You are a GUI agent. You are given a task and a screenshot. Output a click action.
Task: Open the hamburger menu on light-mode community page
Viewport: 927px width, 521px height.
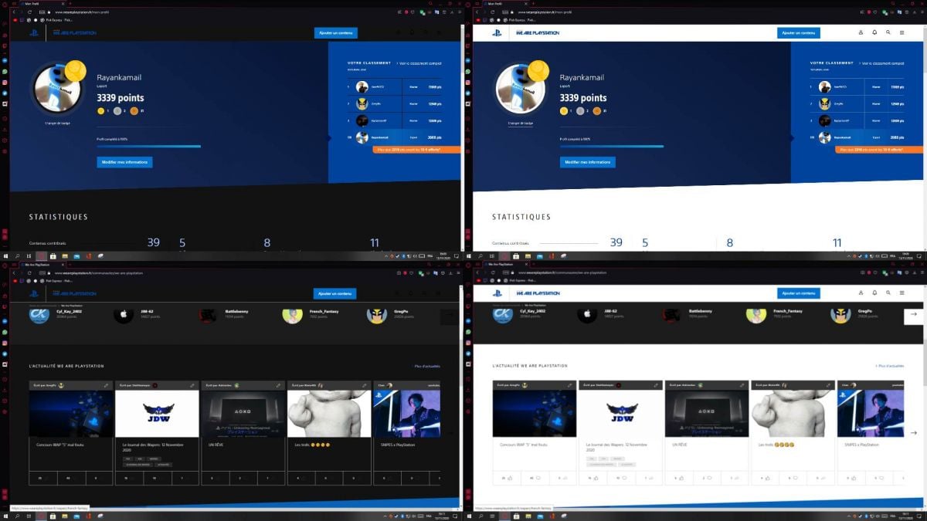point(902,293)
